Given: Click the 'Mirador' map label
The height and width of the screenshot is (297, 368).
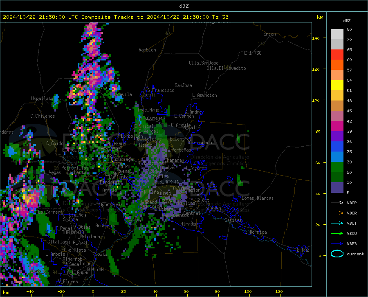Looking at the screenshot, I should tap(189, 224).
